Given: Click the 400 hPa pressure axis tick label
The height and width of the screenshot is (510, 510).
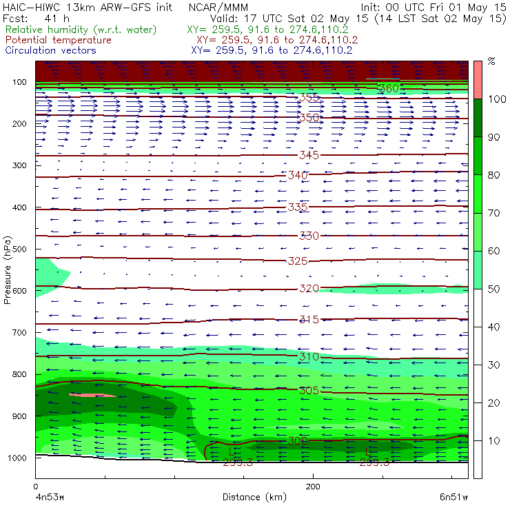Looking at the screenshot, I should point(19,207).
